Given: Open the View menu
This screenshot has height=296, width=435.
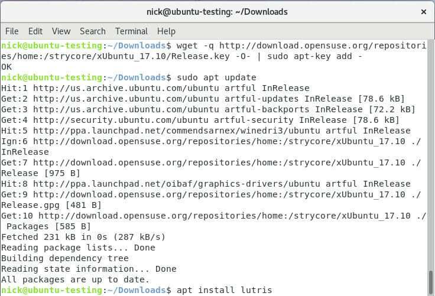Looking at the screenshot, I should pos(61,31).
